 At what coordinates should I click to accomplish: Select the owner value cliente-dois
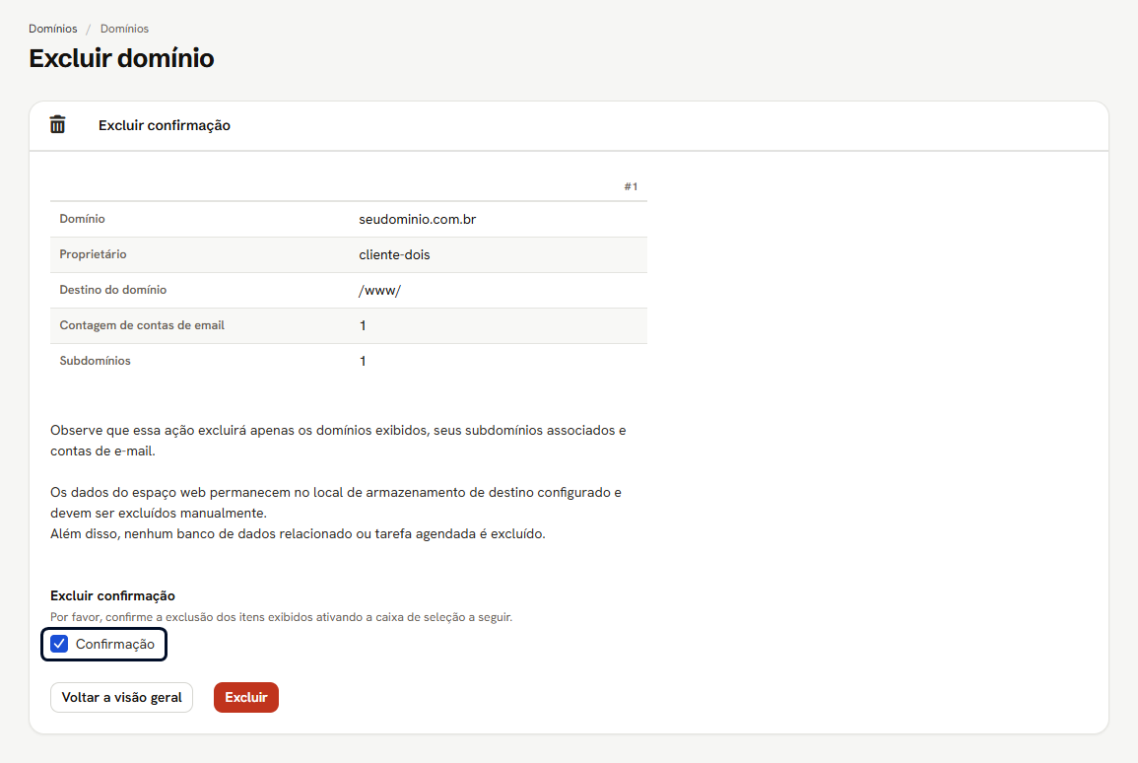click(394, 254)
